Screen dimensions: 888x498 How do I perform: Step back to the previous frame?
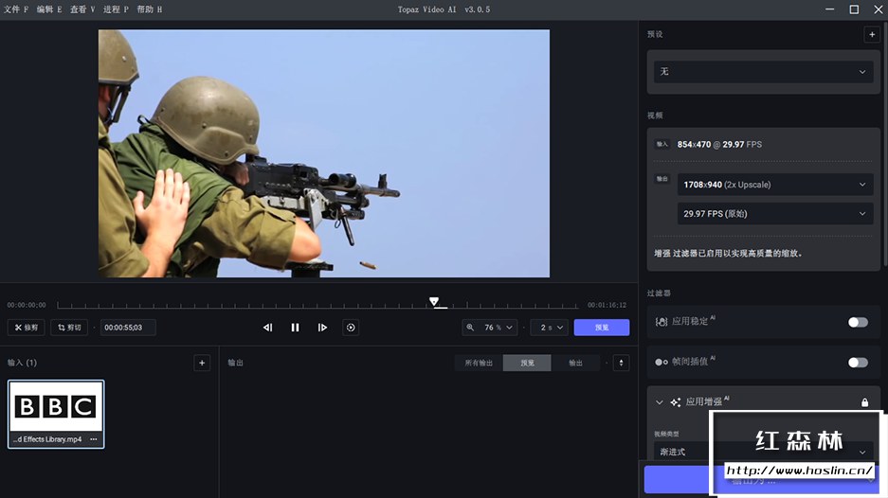[267, 328]
